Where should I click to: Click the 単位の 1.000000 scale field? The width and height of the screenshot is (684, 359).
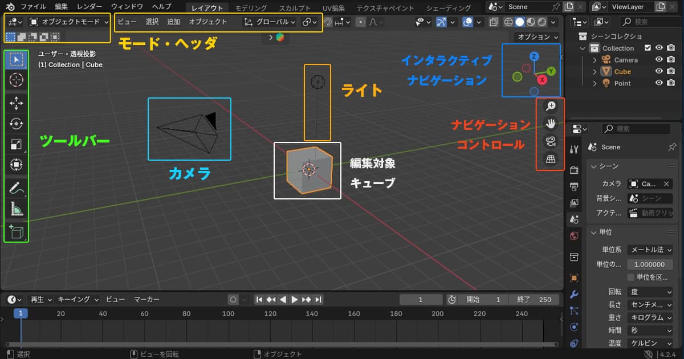[x=650, y=264]
